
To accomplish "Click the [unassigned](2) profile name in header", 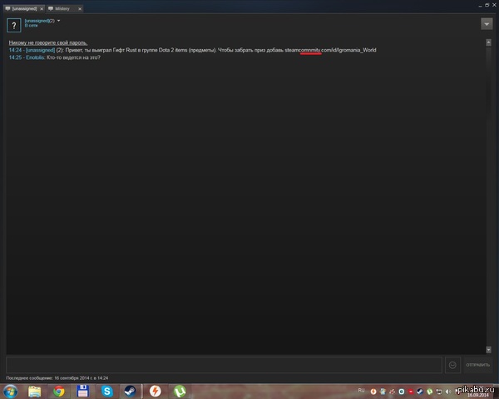I will (39, 20).
